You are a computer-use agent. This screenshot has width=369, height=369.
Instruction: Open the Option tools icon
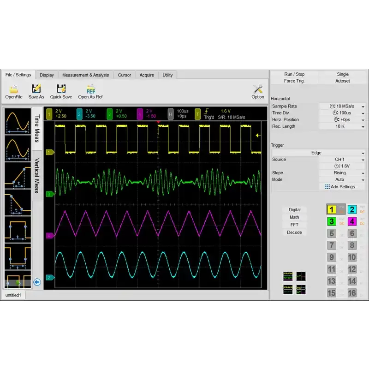(x=258, y=89)
